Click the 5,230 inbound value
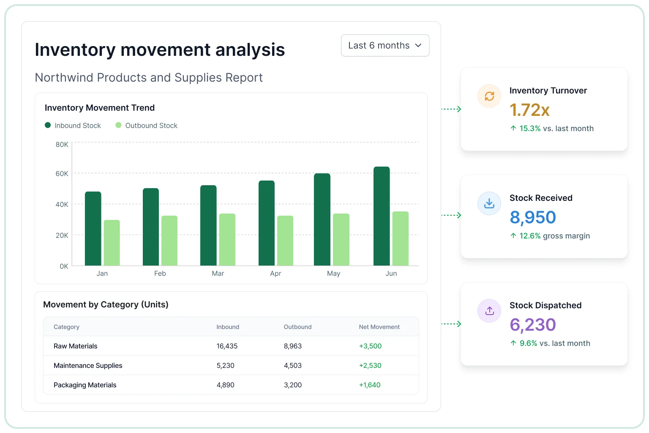The image size is (649, 433). point(226,365)
